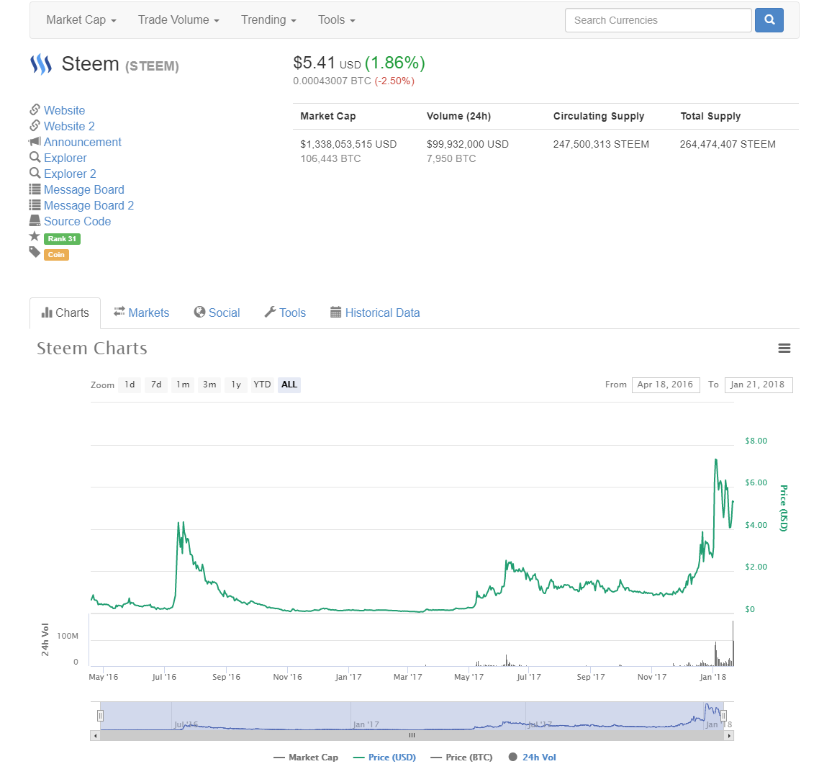The height and width of the screenshot is (764, 819).
Task: Click the chain icon beside Website
Action: [35, 109]
